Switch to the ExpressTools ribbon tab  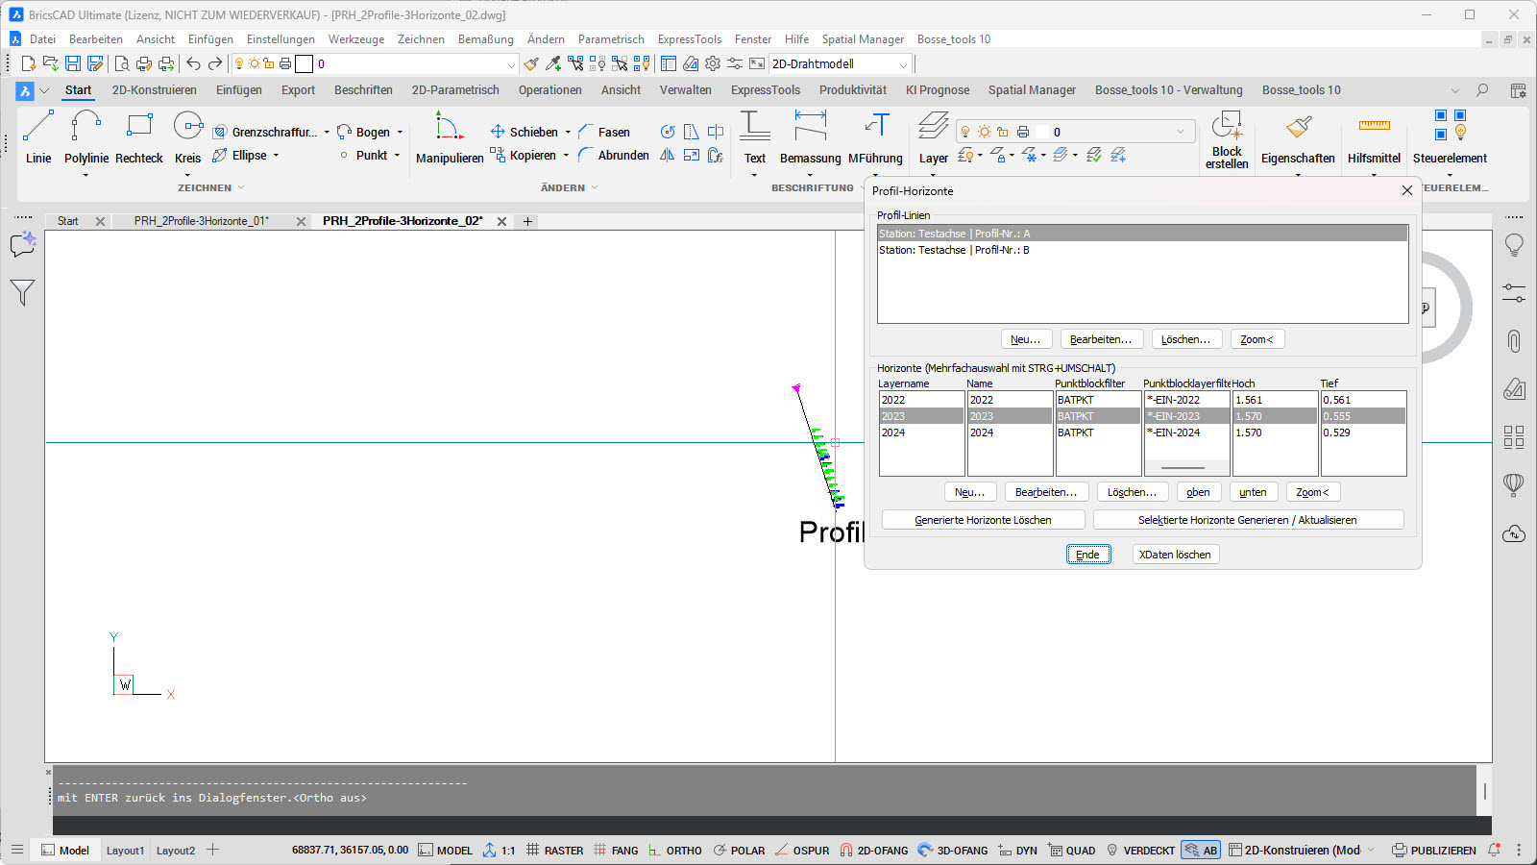[765, 90]
